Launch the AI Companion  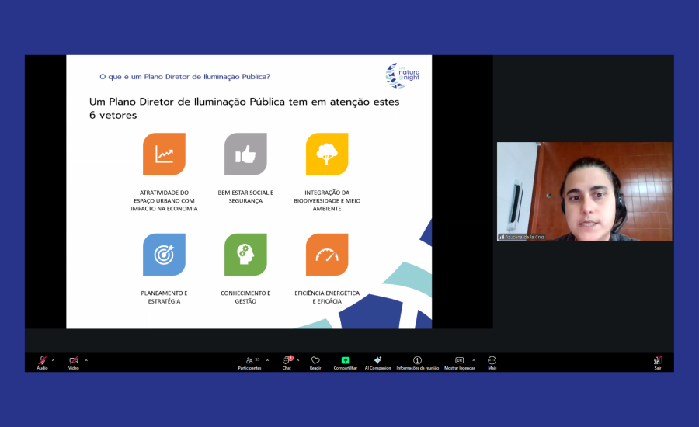point(377,361)
